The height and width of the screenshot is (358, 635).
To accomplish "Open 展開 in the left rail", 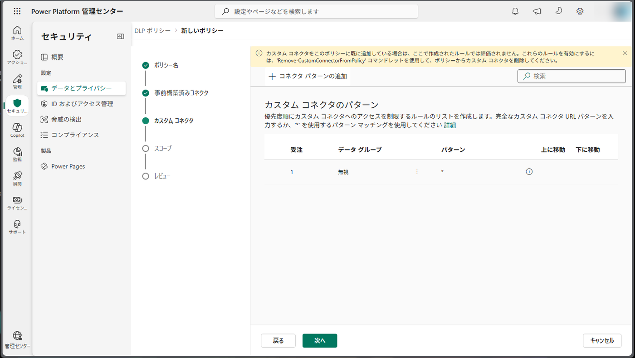I will coord(17,179).
